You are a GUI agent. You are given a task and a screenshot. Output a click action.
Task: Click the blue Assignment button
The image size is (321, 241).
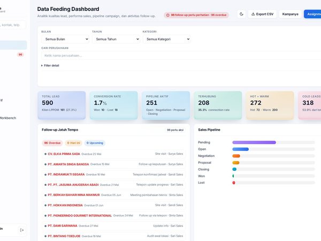312,14
